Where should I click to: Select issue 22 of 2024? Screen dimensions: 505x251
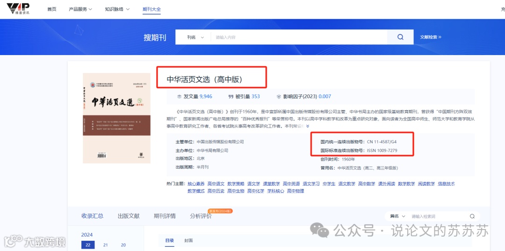(88, 245)
